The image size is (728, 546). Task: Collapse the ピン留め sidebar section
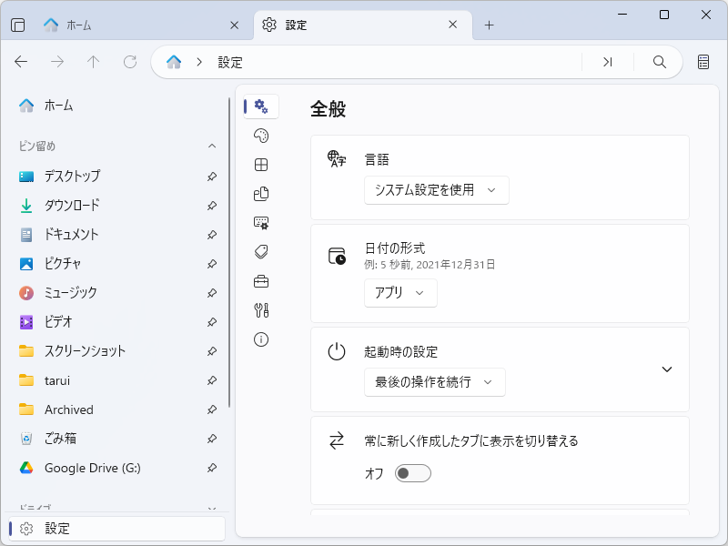click(x=212, y=146)
